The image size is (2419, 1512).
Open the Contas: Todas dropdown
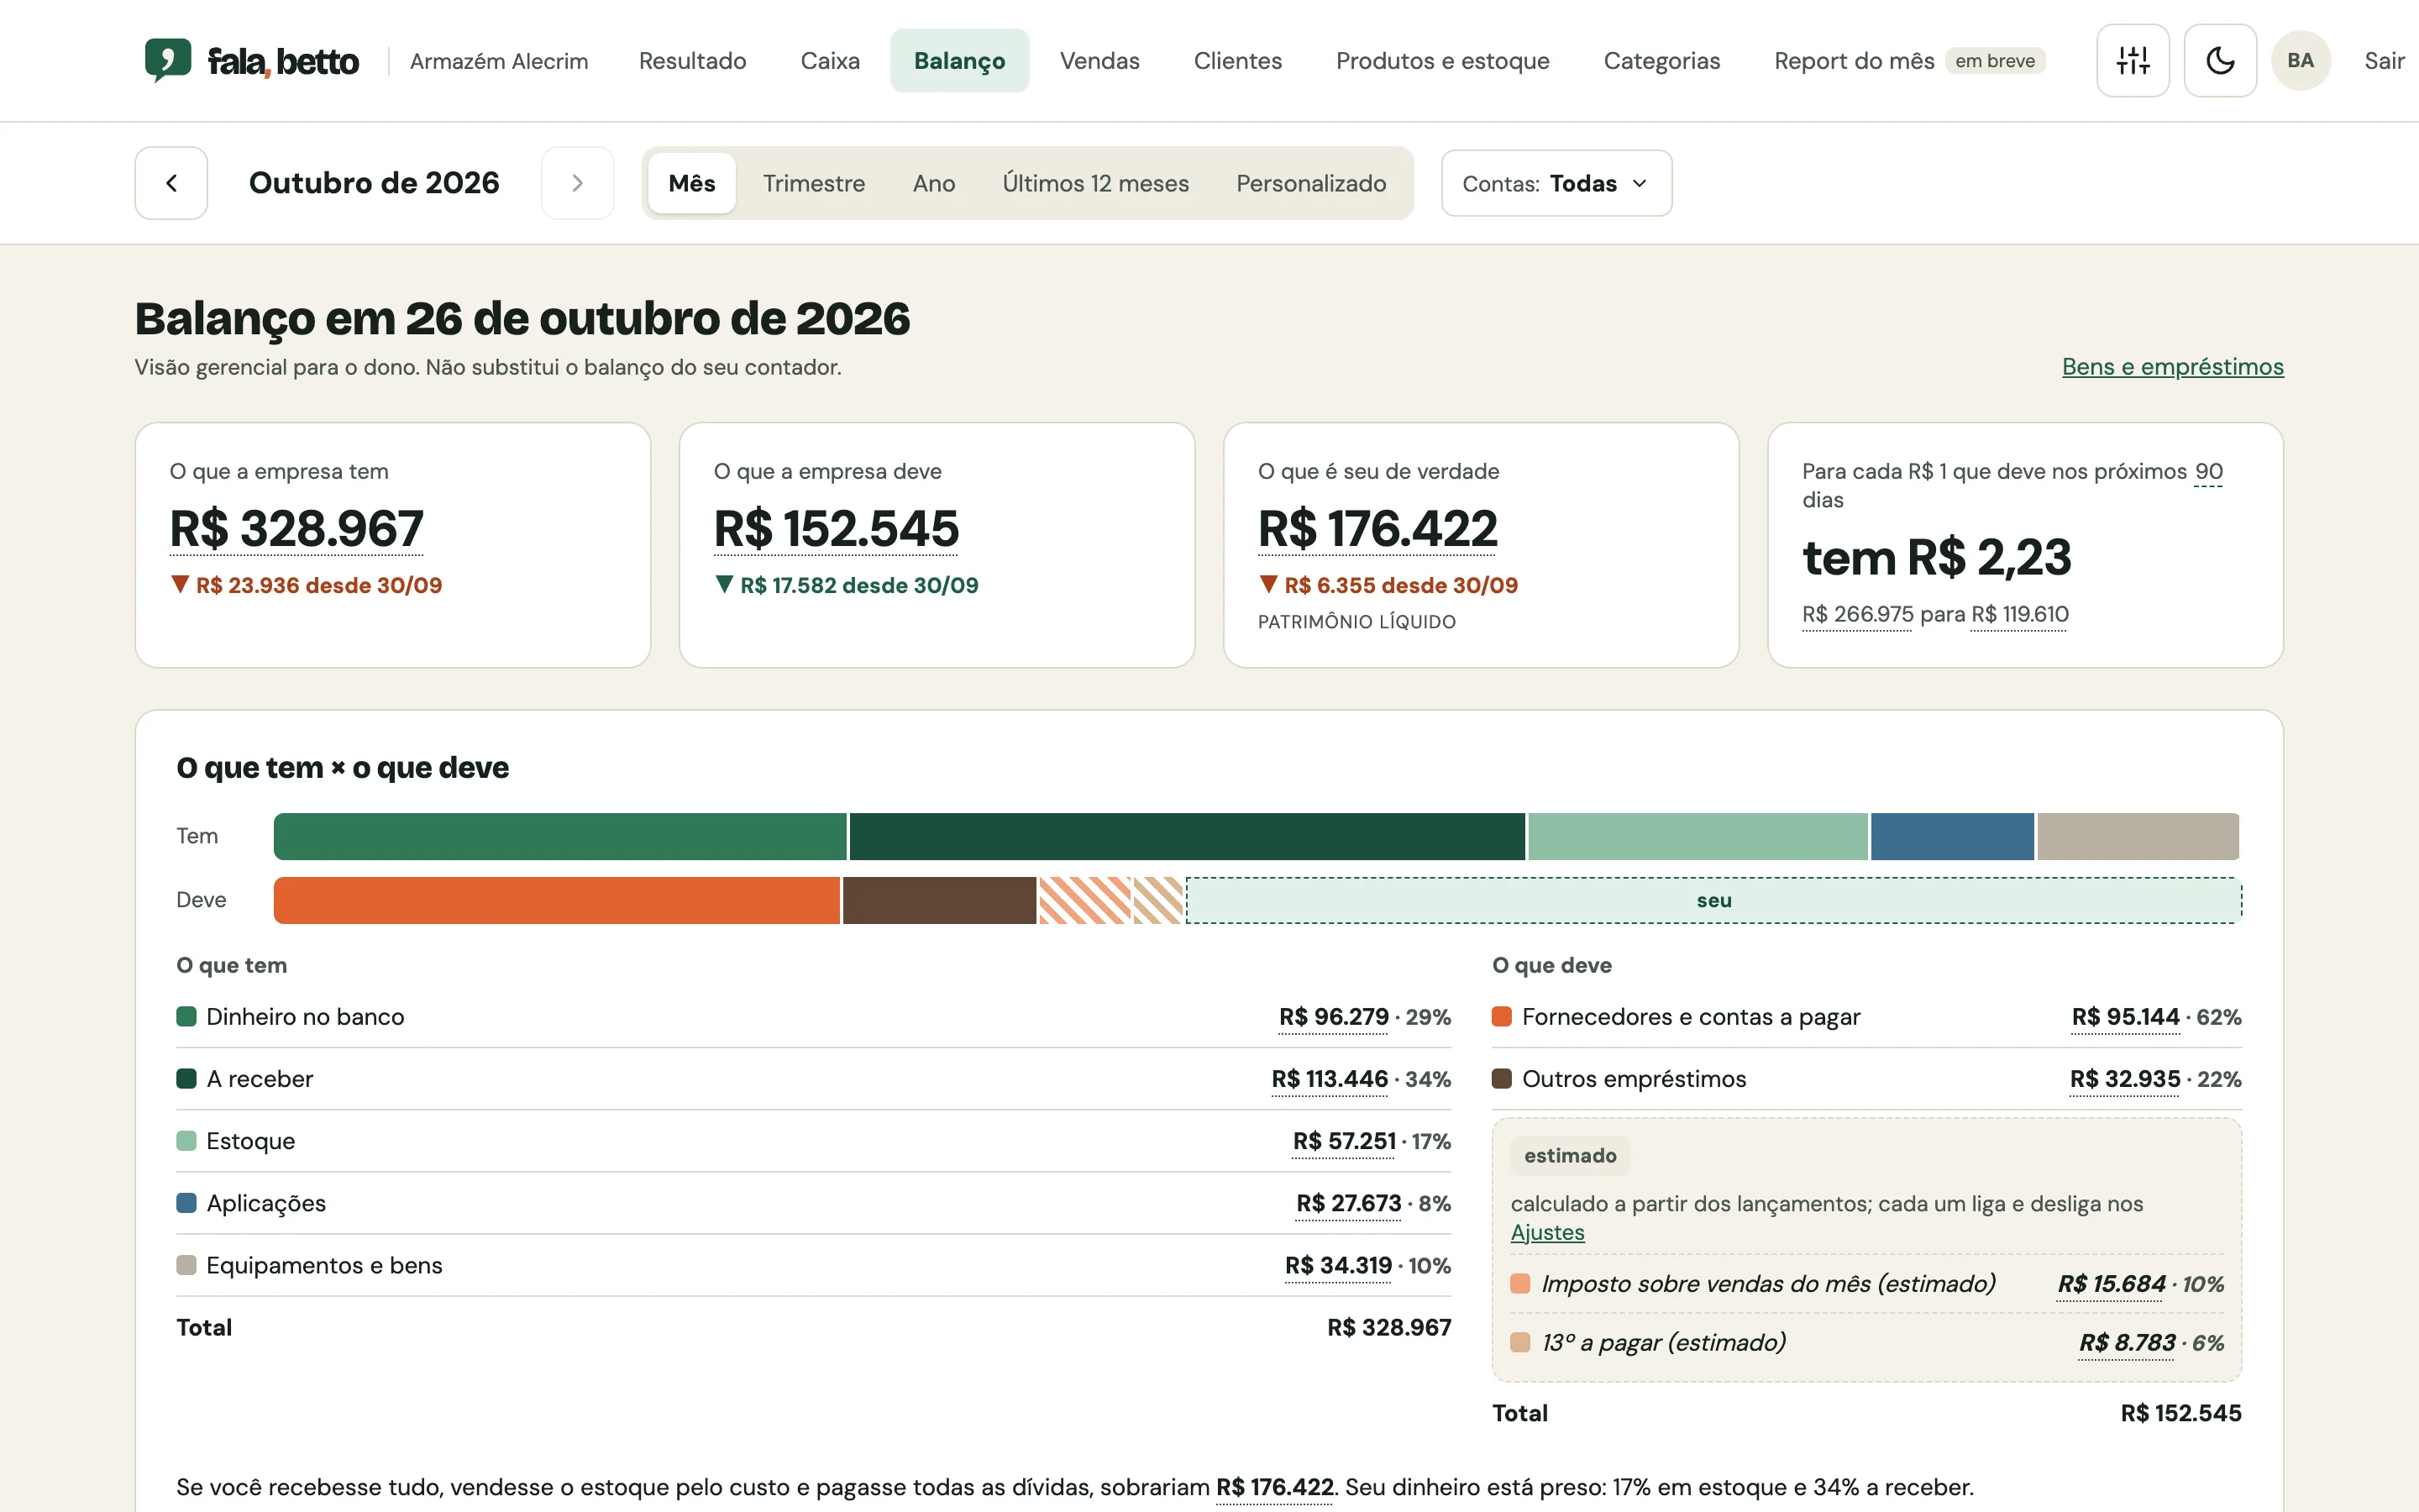point(1556,183)
